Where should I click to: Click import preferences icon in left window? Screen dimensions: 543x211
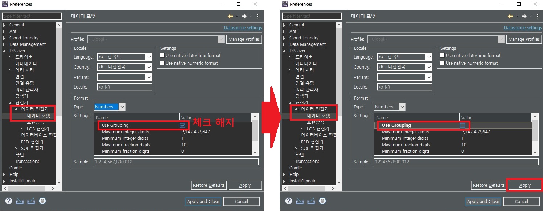pos(20,201)
